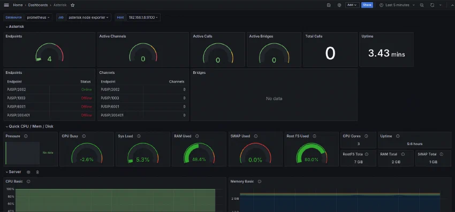Click the Share button
This screenshot has width=455, height=212.
(x=367, y=5)
